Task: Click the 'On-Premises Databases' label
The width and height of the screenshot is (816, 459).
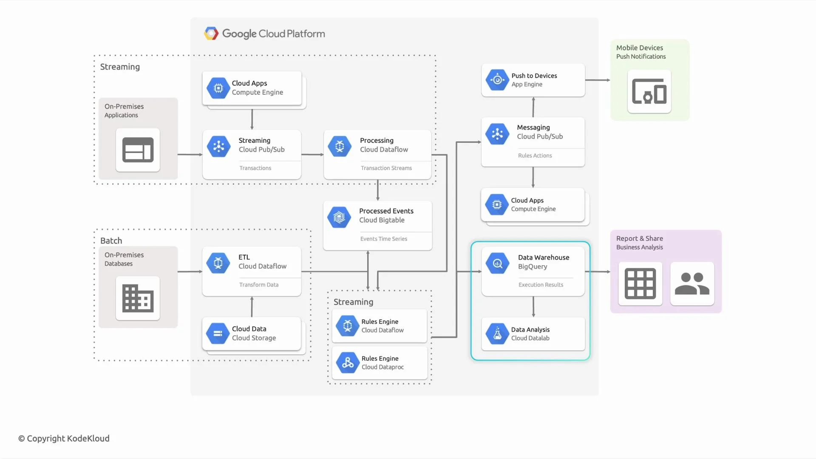Action: [124, 259]
